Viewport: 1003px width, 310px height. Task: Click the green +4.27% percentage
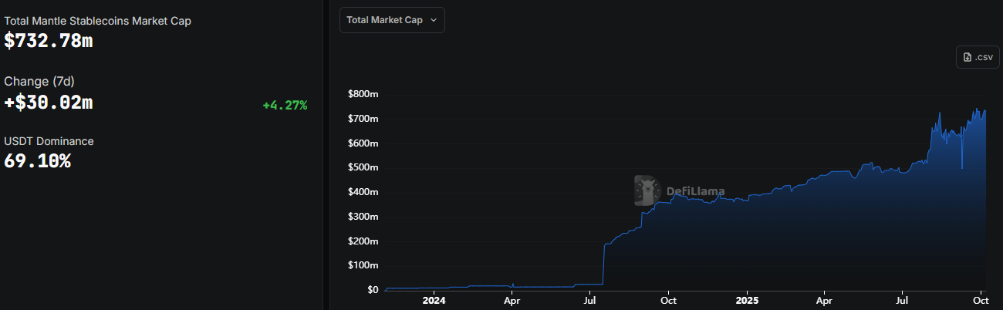285,105
